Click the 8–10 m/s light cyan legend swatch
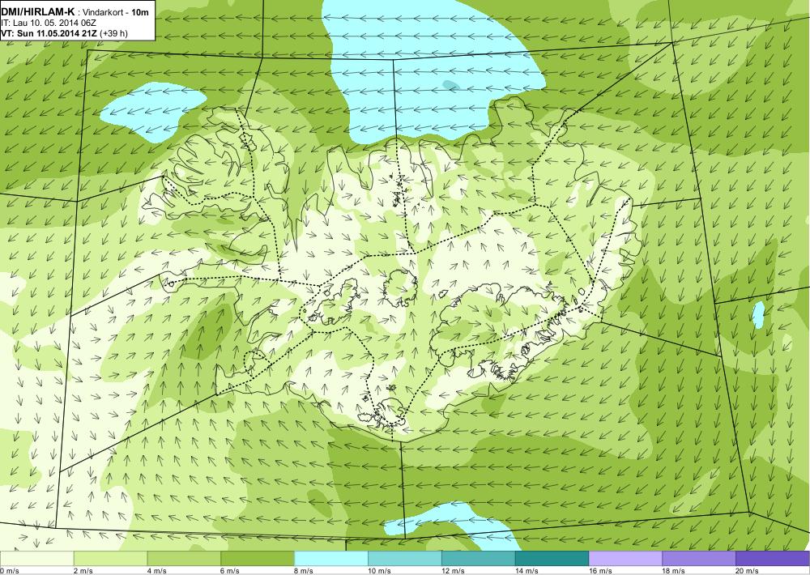This screenshot has height=575, width=810. click(x=331, y=559)
